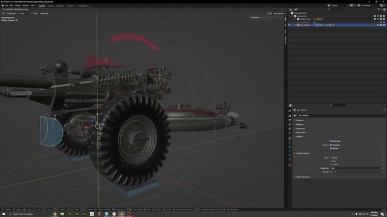Uncheck the Show In Viewports checkbox
Screen dimensions: 387x217
pos(331,145)
